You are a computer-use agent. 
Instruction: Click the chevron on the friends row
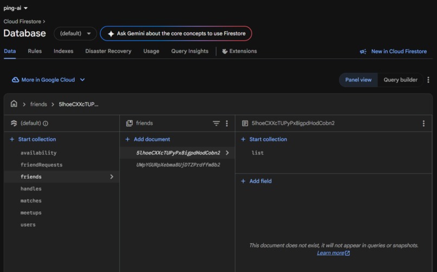[112, 177]
